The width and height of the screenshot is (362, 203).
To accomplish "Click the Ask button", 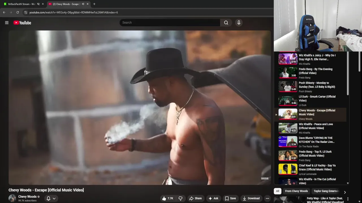I will pos(213,198).
